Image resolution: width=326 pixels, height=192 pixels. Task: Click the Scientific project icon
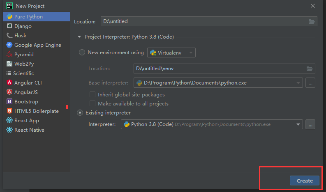9,73
